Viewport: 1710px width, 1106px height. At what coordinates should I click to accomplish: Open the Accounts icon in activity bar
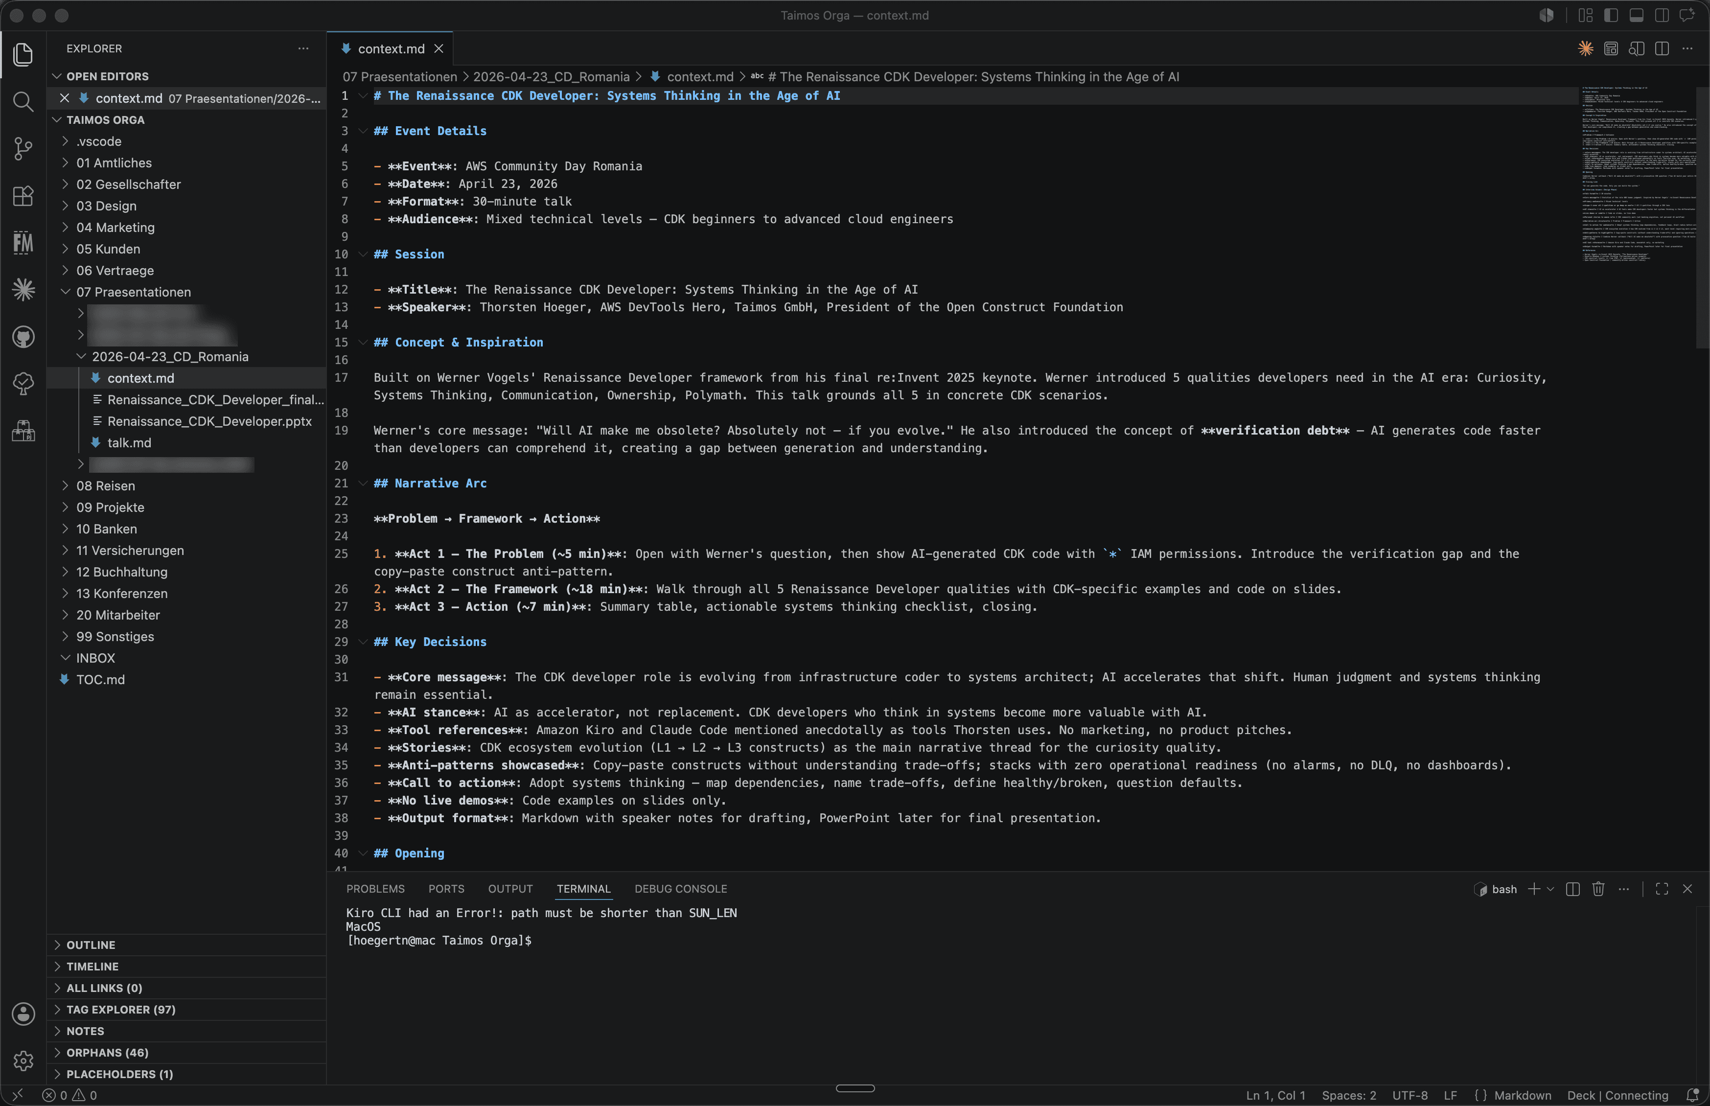pyautogui.click(x=23, y=1014)
